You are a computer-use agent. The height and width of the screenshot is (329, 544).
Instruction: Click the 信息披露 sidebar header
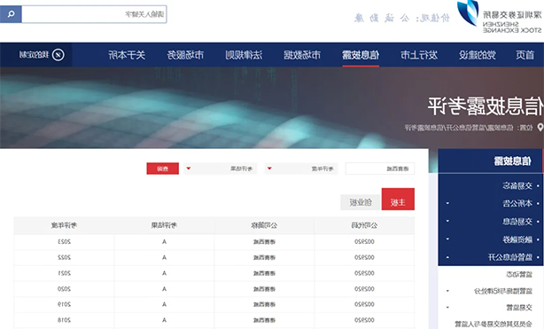click(513, 161)
